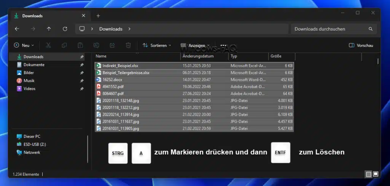Click the search magnifier icon
This screenshot has width=390, height=186.
click(371, 29)
